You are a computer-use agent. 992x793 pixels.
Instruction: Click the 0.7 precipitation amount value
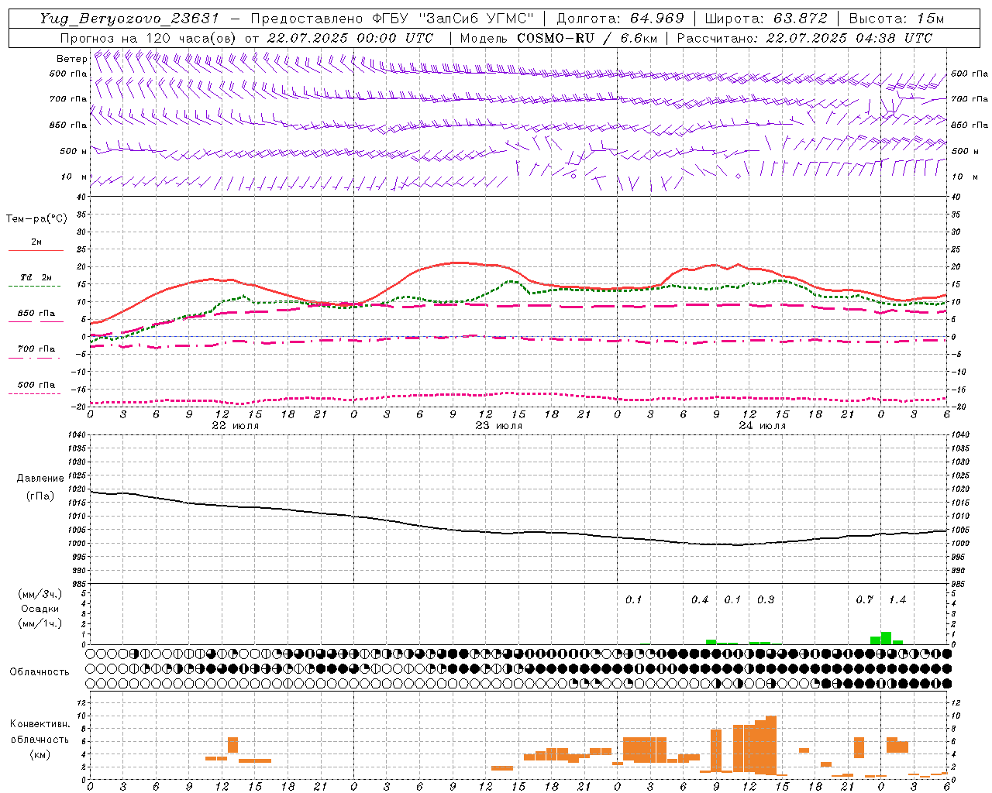865,600
